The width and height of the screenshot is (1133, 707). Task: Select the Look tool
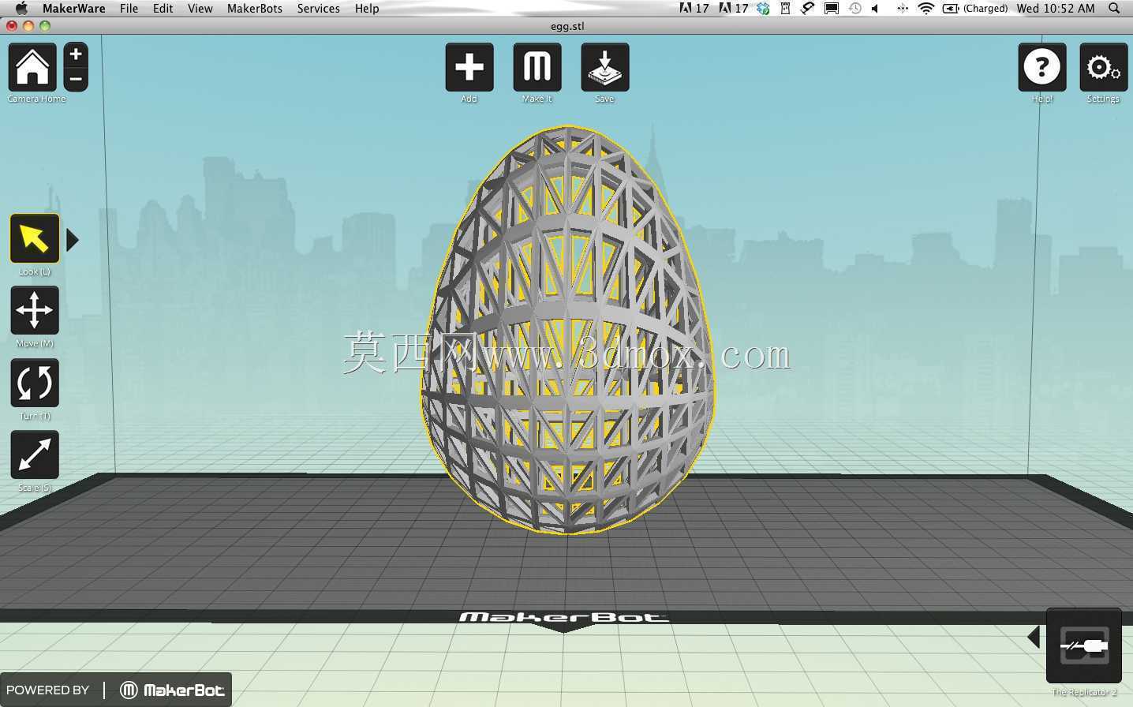coord(35,238)
